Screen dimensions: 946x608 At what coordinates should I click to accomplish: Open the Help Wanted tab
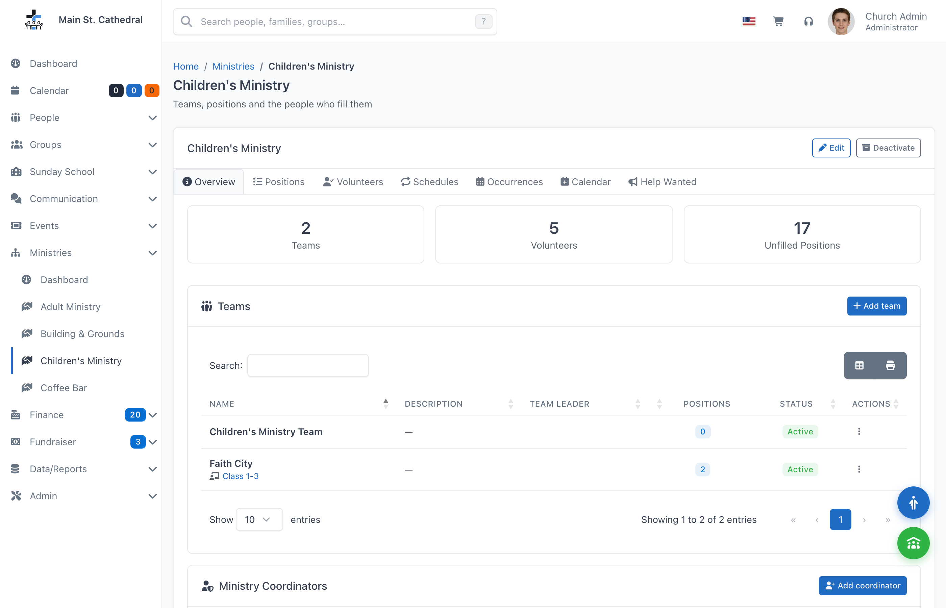tap(662, 182)
